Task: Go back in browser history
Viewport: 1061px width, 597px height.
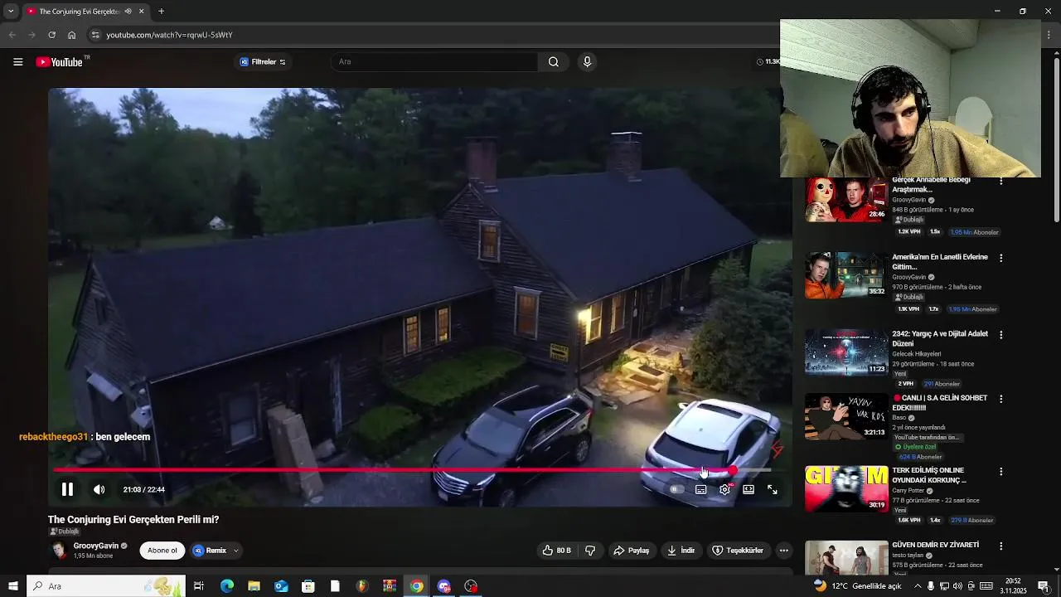Action: click(12, 35)
